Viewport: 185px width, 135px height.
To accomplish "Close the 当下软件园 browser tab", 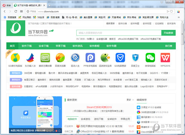I will pos(44,5).
